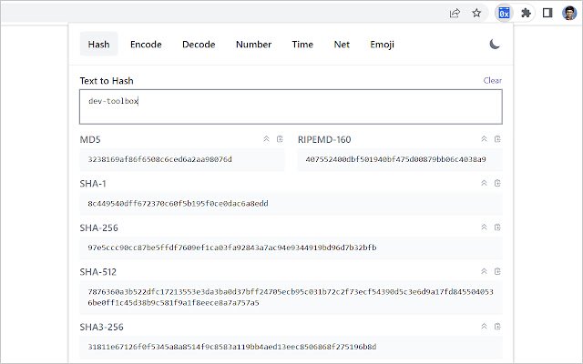Open the Time tab
583x364 pixels.
tap(302, 45)
